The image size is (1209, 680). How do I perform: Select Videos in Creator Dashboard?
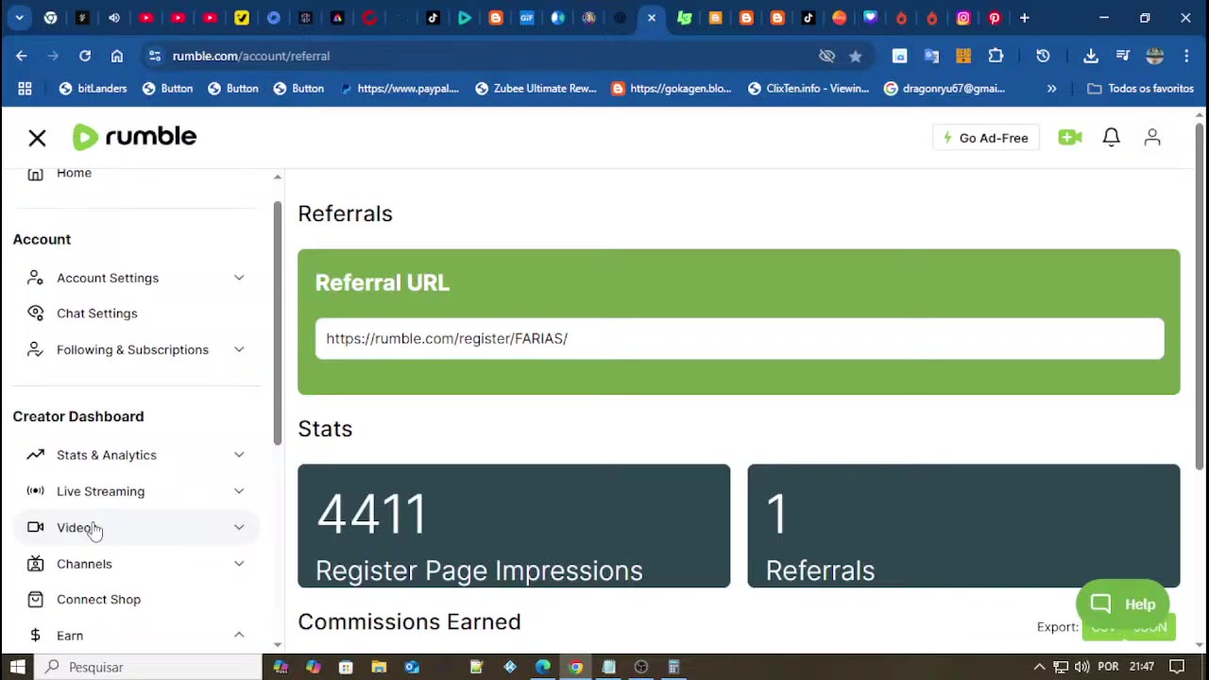click(136, 528)
